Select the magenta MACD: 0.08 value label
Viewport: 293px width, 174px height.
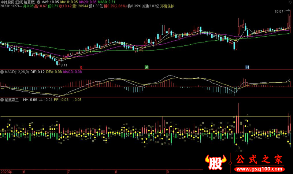[73, 72]
